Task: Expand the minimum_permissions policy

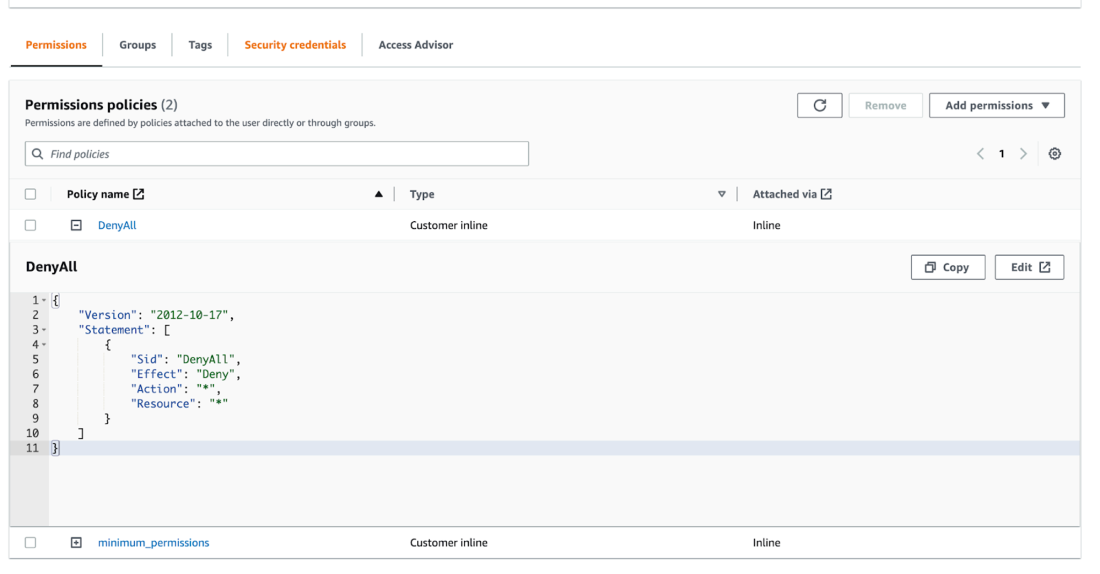Action: 76,542
